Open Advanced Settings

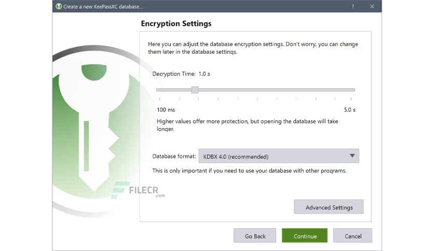tap(329, 207)
